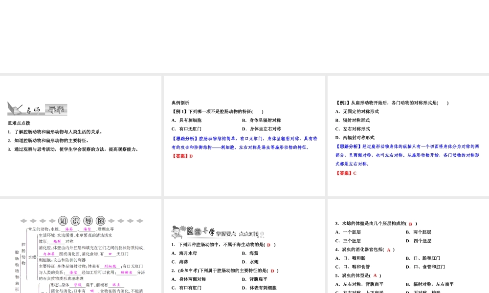
Task: Select option D. 身体呈左右对称 in 例1
Action: click(261, 129)
